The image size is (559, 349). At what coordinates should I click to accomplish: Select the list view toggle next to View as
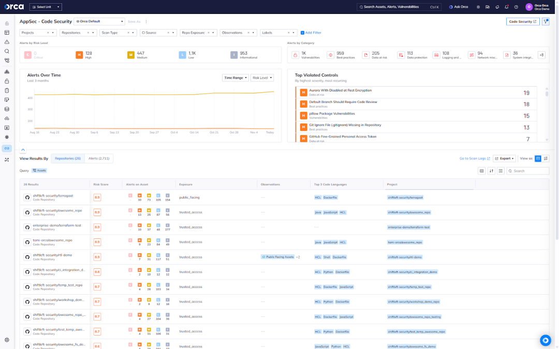click(537, 158)
